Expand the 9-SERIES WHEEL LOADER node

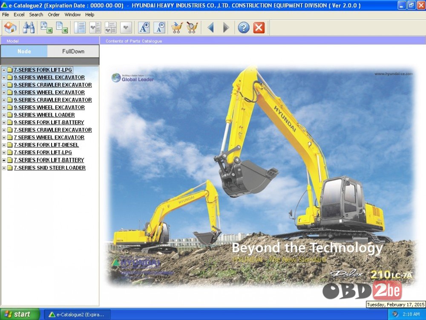click(4, 115)
